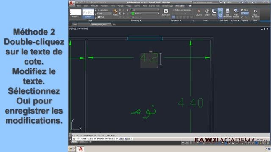Screen dimensions: 271x152
Task: Open the Home ribbon tab
Action: tap(79, 6)
